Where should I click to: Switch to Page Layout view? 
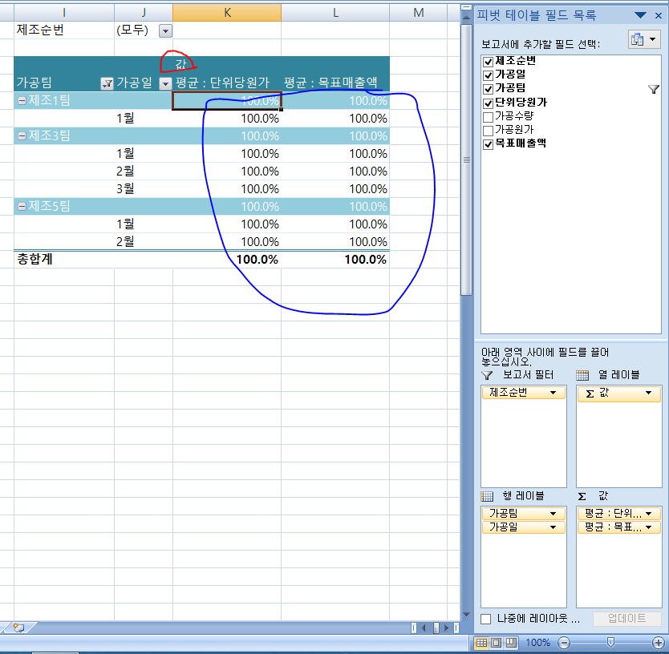click(496, 643)
